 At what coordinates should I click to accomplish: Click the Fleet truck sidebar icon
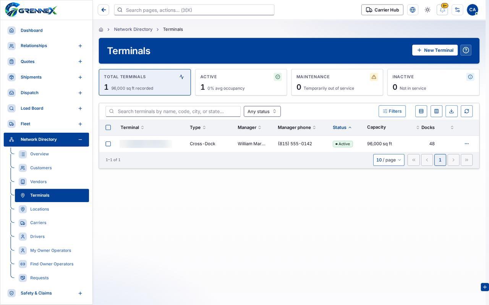(11, 124)
